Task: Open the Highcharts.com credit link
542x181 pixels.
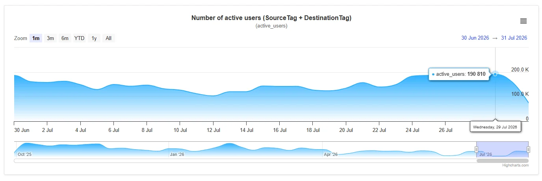Action: 516,165
